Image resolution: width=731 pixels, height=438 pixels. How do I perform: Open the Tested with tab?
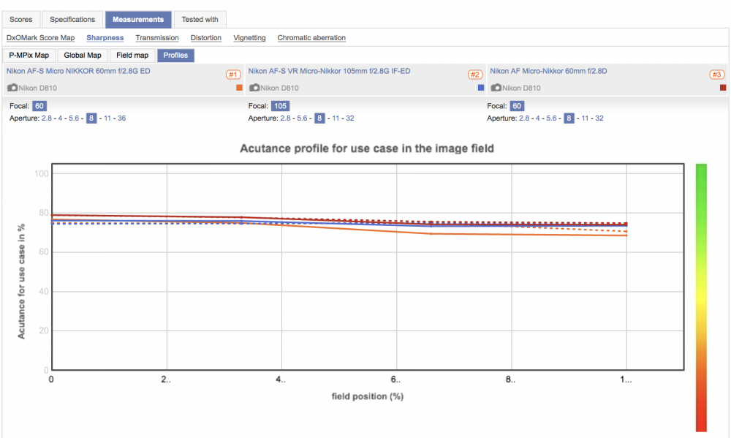(200, 20)
